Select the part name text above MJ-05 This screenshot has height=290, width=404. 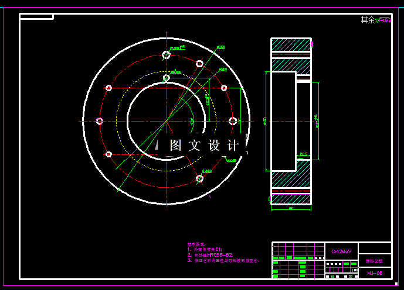pyautogui.click(x=374, y=261)
